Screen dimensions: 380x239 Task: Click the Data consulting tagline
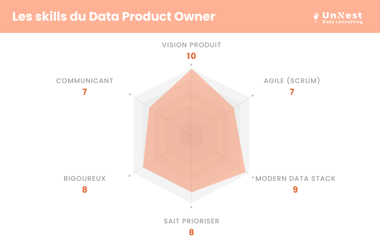click(x=342, y=22)
